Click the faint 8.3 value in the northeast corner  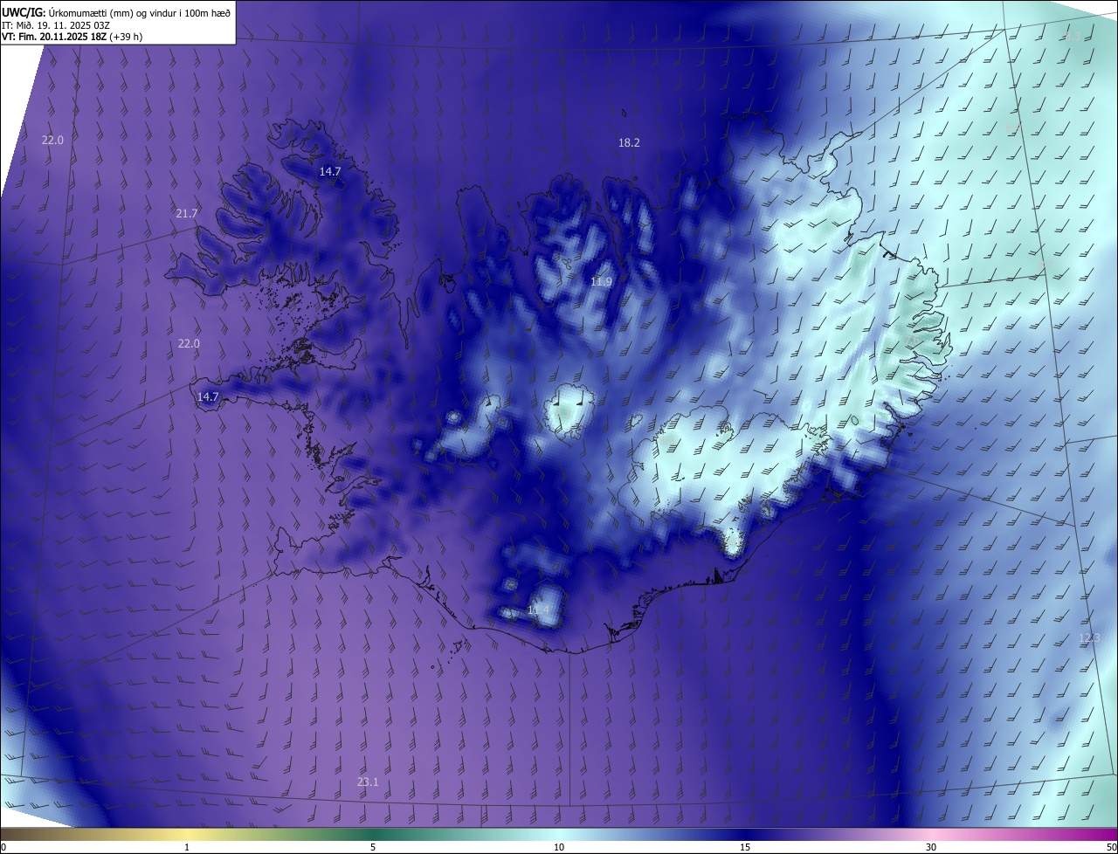[x=1073, y=36]
